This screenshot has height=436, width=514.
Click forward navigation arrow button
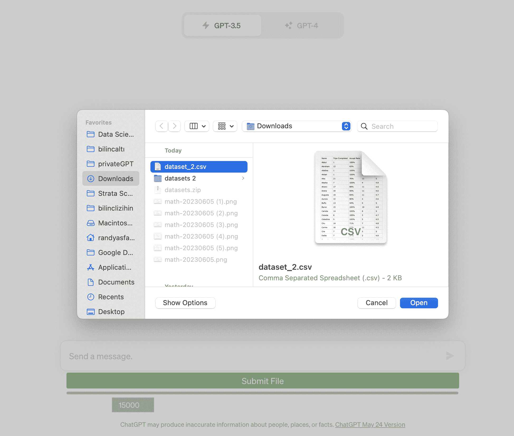tap(175, 126)
